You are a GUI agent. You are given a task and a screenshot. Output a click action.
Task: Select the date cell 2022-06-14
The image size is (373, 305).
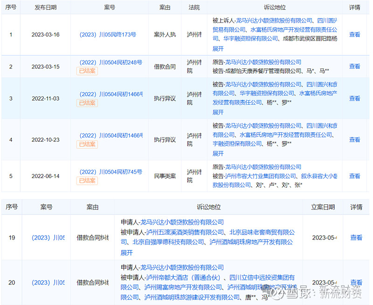point(45,176)
